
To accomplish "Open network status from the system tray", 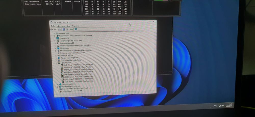I will click(x=220, y=106).
